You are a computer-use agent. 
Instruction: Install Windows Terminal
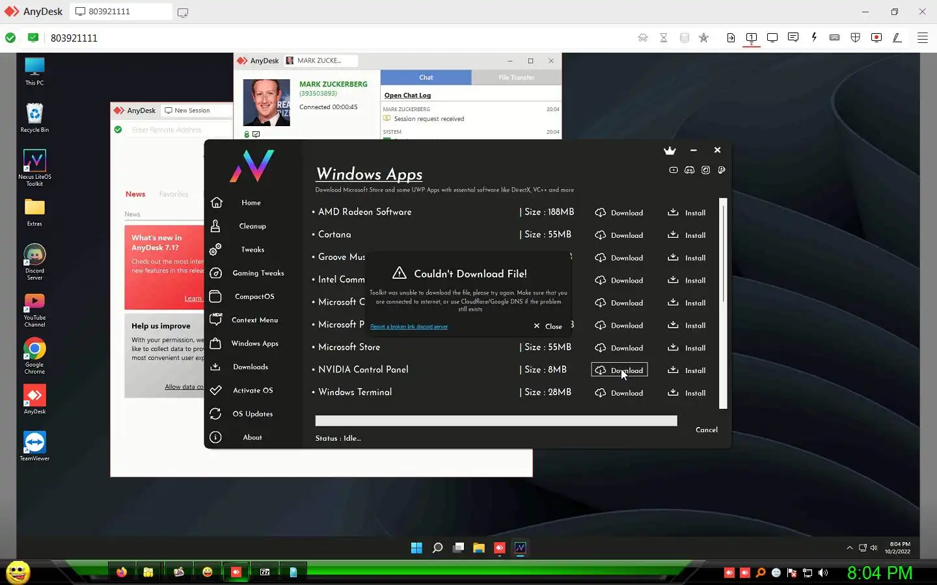(x=686, y=393)
